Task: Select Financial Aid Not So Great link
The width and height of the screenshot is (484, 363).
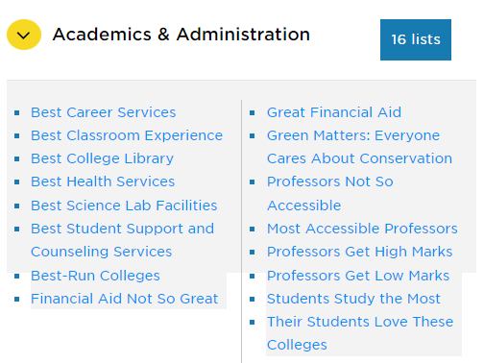Action: point(125,299)
